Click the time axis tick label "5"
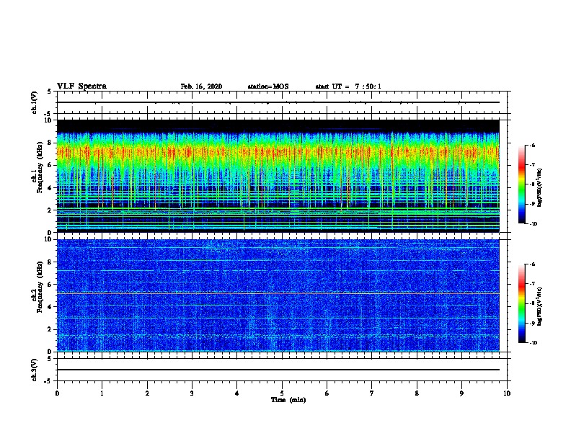571x441 pixels. [282, 393]
